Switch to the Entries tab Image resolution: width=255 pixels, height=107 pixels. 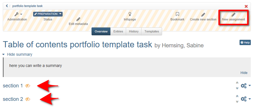(x=118, y=31)
